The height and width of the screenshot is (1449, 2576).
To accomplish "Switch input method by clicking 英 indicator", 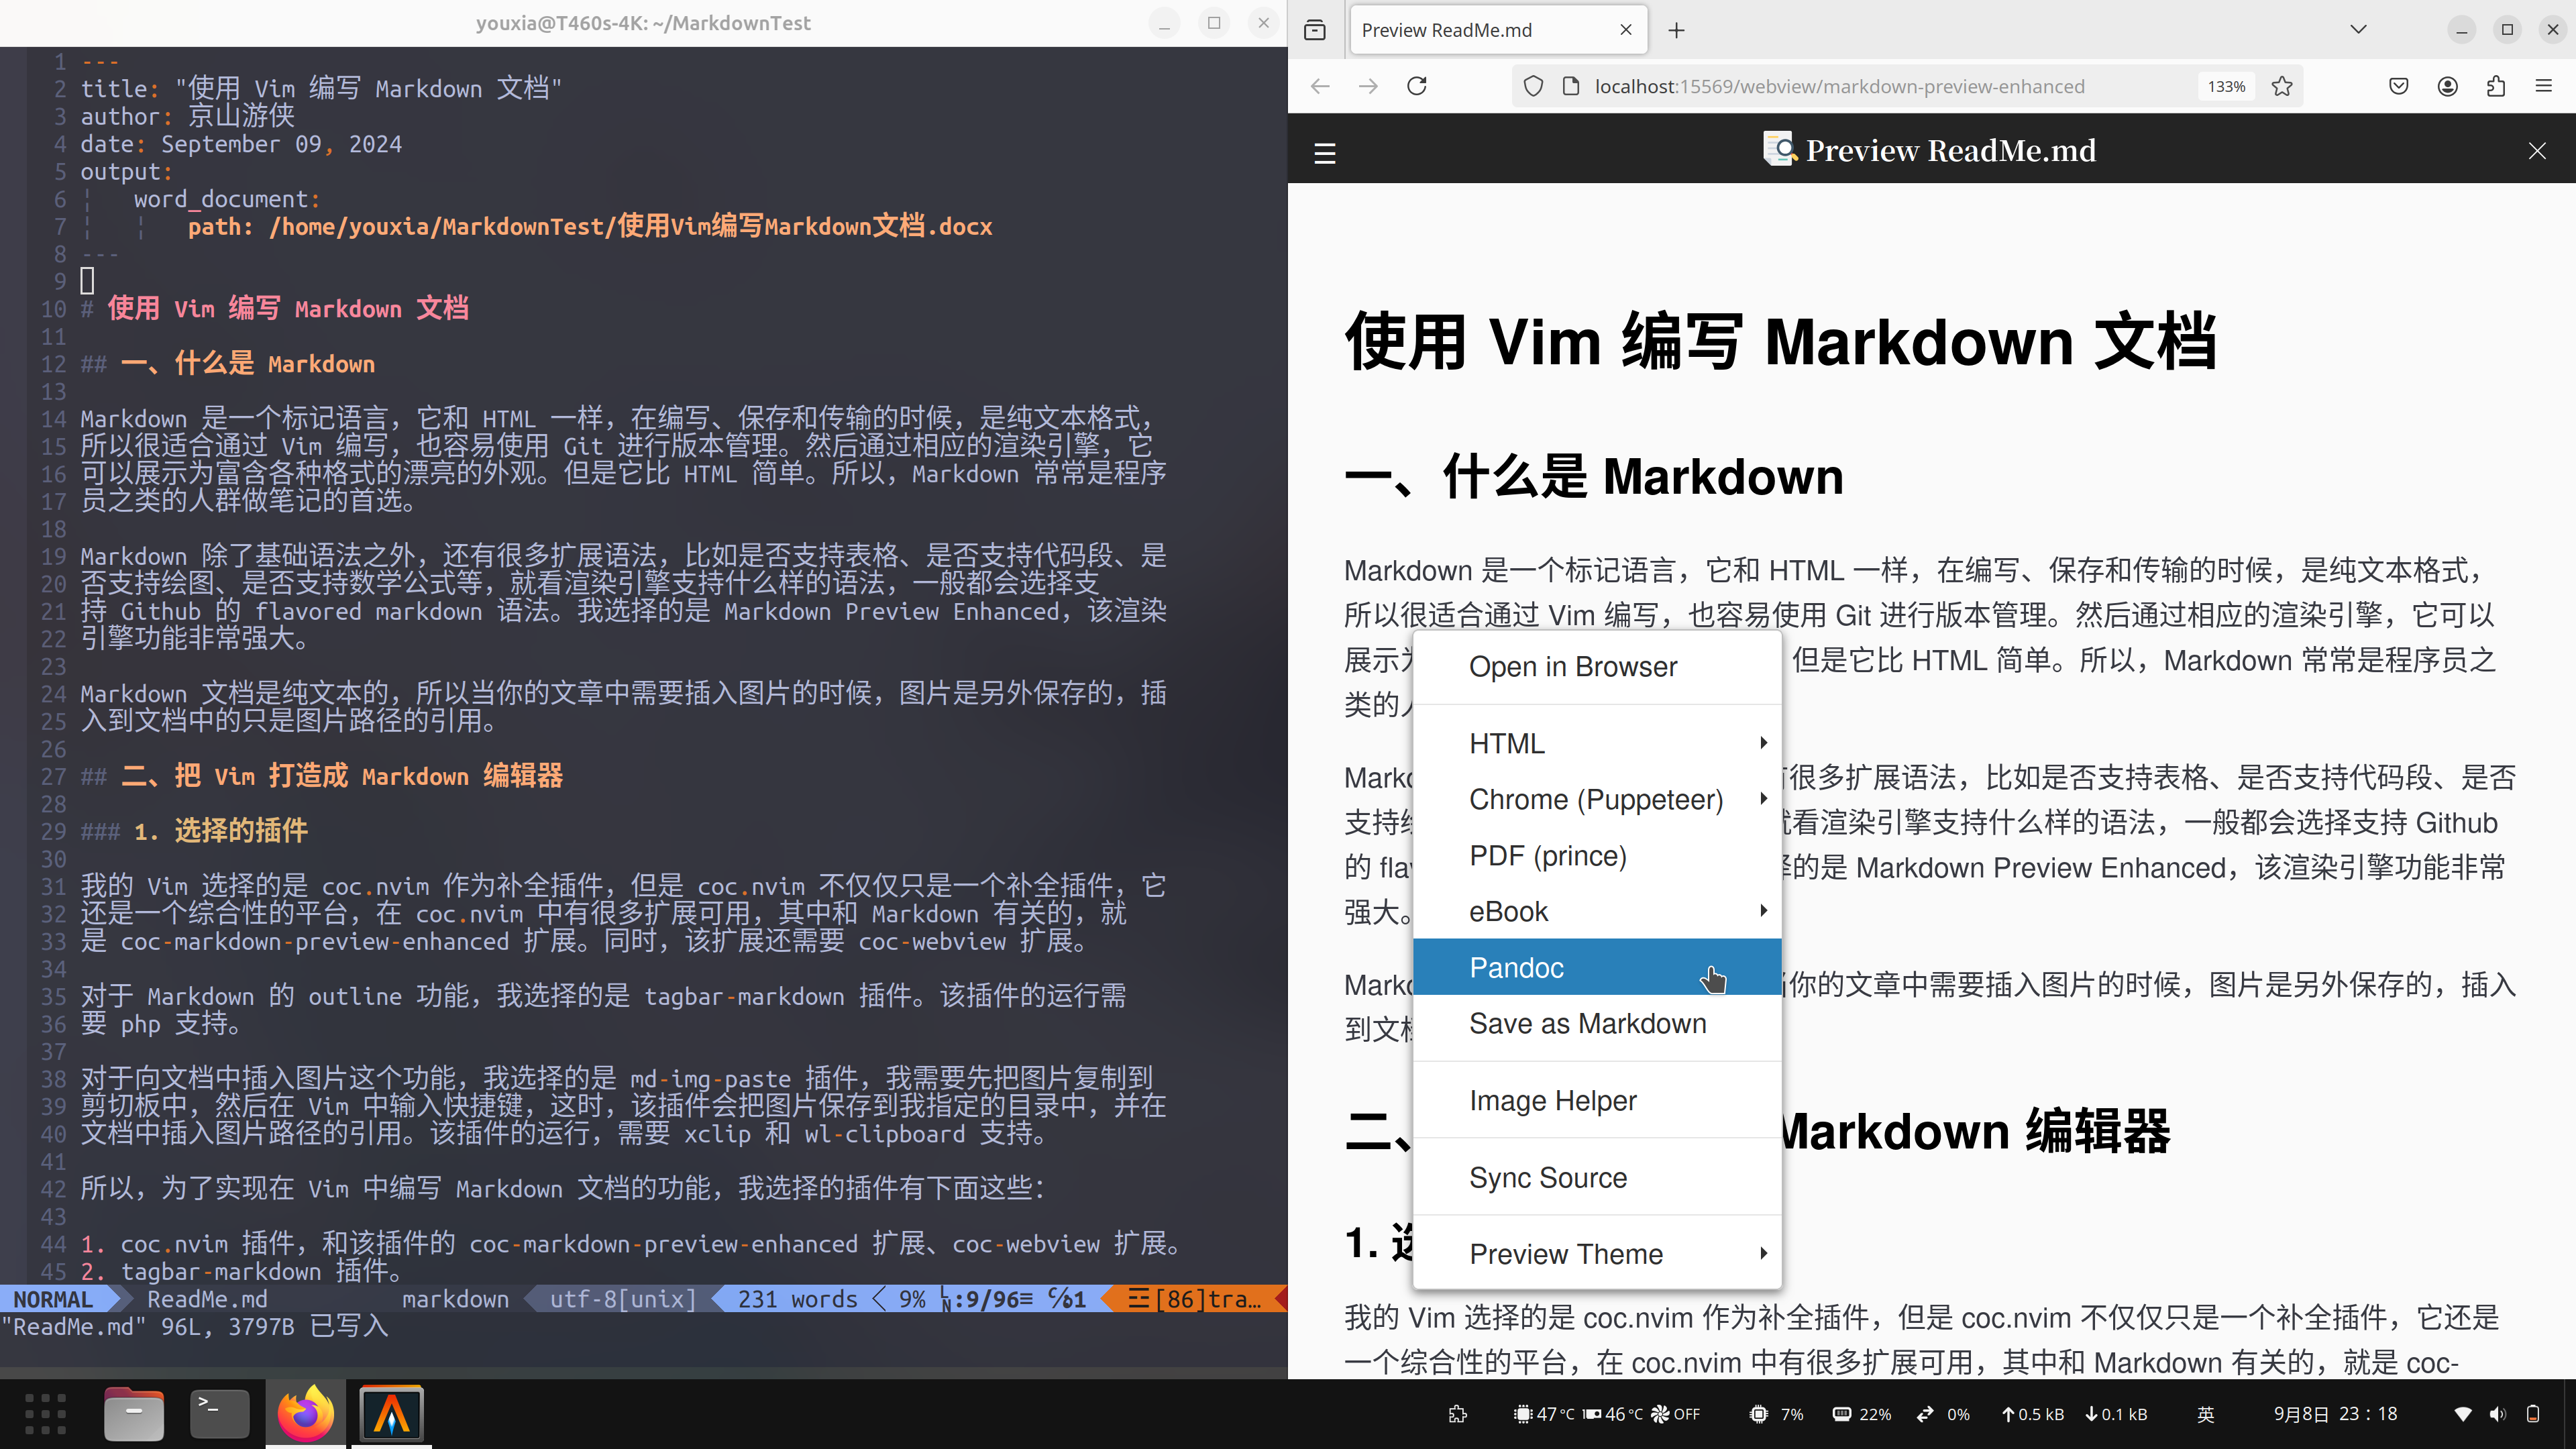I will [x=2205, y=1414].
